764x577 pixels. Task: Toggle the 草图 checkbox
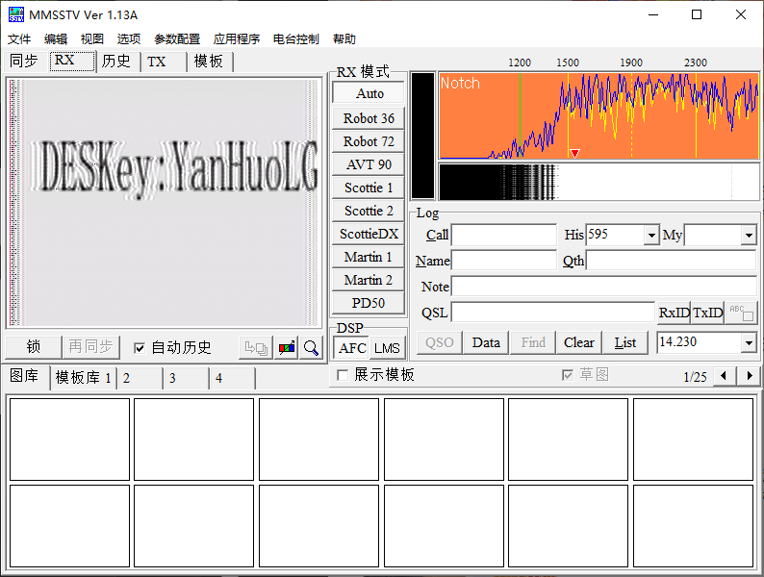(x=568, y=375)
